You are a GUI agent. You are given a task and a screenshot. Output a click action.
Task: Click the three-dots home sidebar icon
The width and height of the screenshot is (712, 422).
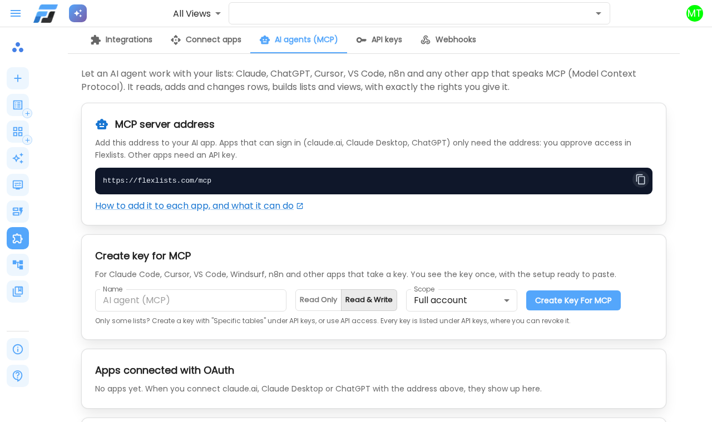(x=18, y=47)
